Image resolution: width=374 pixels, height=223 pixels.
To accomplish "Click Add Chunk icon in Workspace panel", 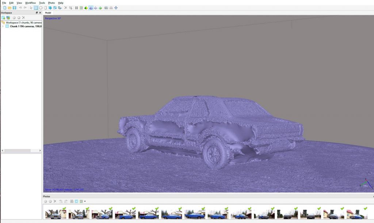I will click(3, 17).
